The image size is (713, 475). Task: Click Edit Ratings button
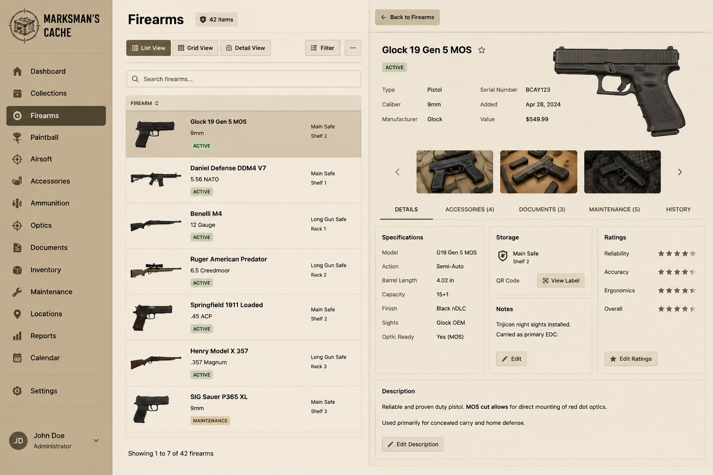[x=630, y=359]
